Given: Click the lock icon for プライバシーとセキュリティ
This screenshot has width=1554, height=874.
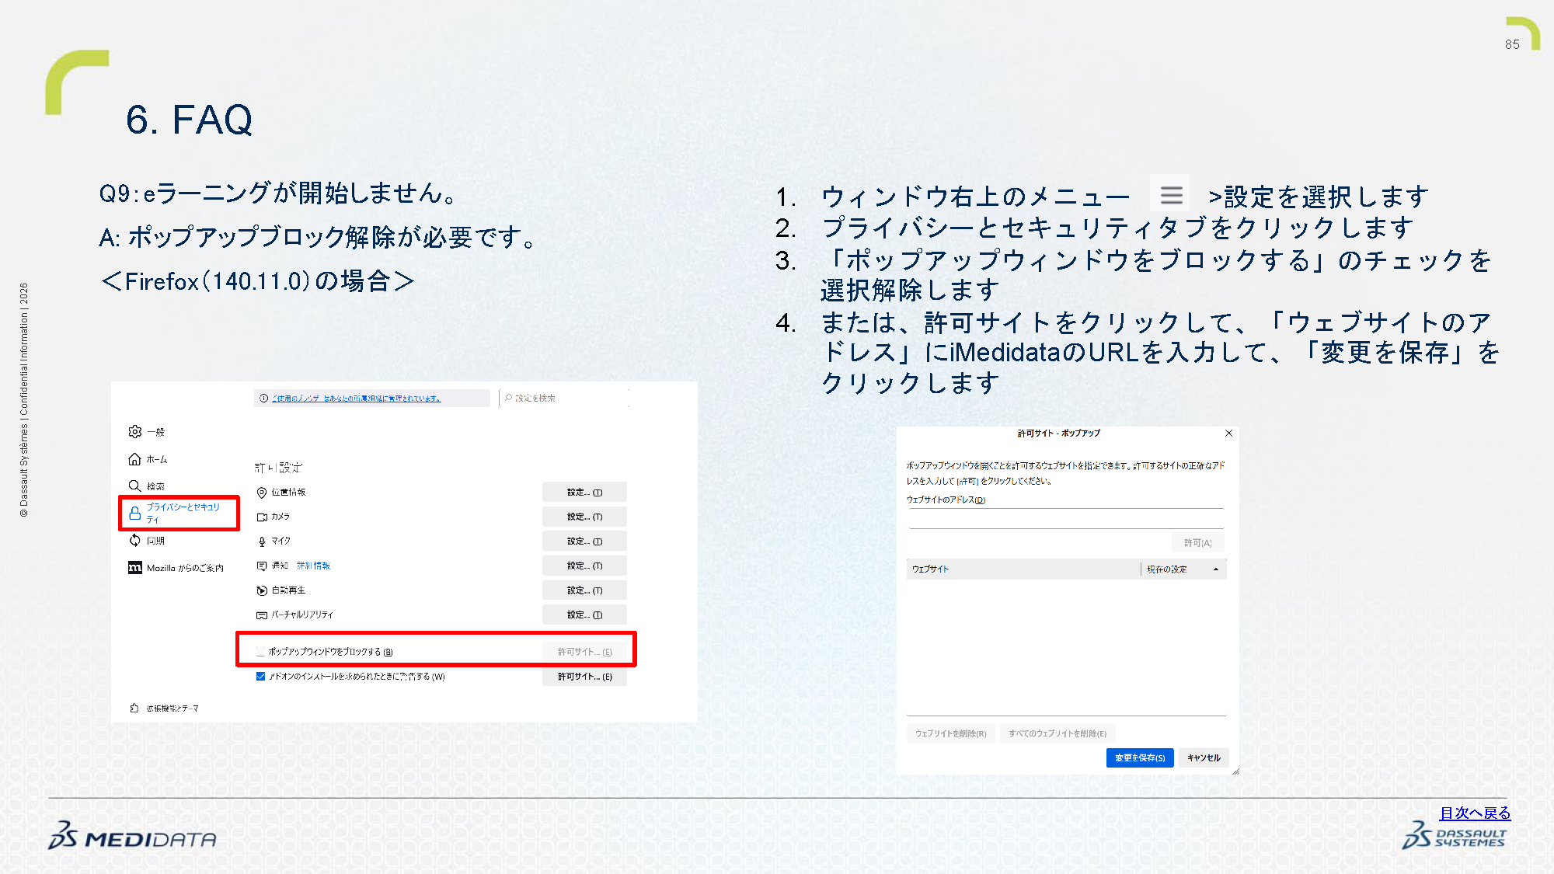Looking at the screenshot, I should (135, 513).
